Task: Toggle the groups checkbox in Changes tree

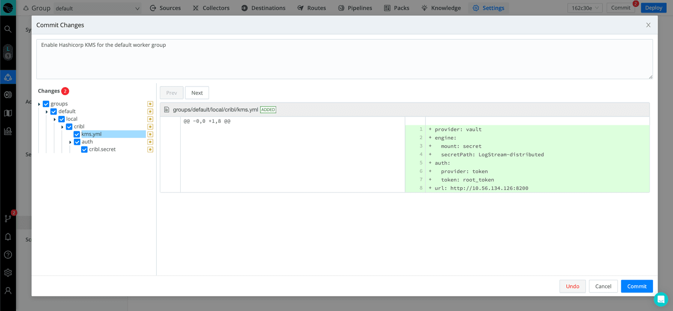Action: 46,104
